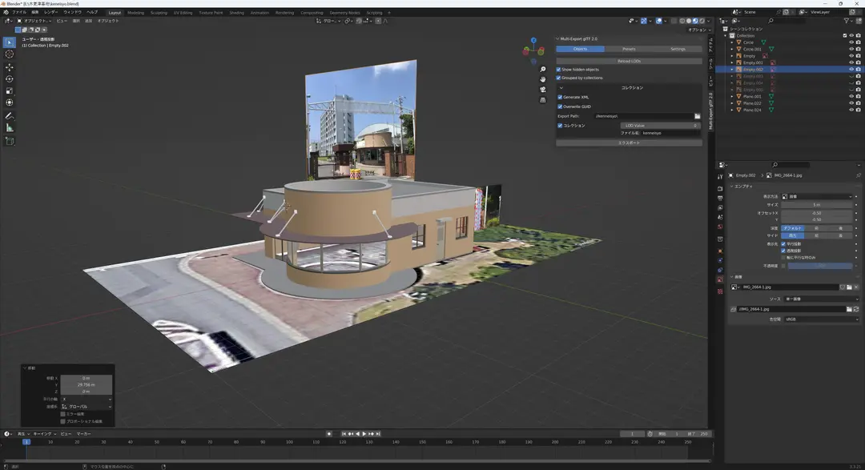This screenshot has height=470, width=865.
Task: Unlink image with X icon next to IMG_2664-1.jpg
Action: pyautogui.click(x=856, y=287)
